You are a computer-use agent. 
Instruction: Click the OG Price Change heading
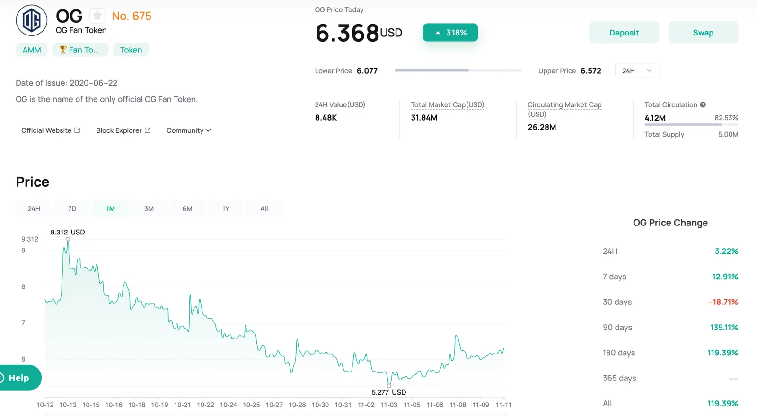pyautogui.click(x=670, y=223)
